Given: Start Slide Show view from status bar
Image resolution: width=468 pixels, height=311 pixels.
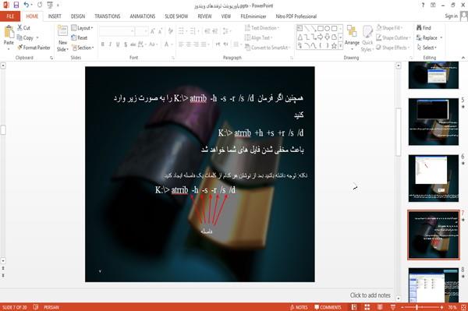Looking at the screenshot, I should point(393,307).
